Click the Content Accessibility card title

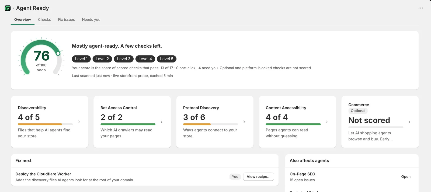point(286,108)
